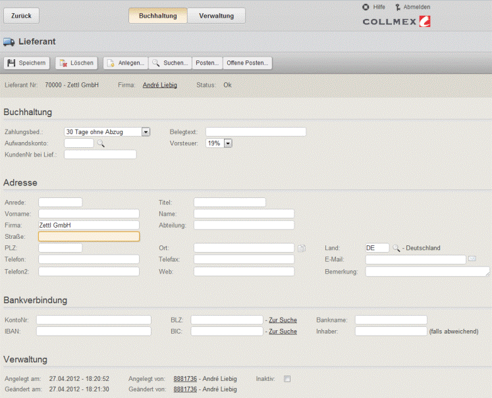Click into the Belegtext field
492x398 pixels.
pos(256,132)
